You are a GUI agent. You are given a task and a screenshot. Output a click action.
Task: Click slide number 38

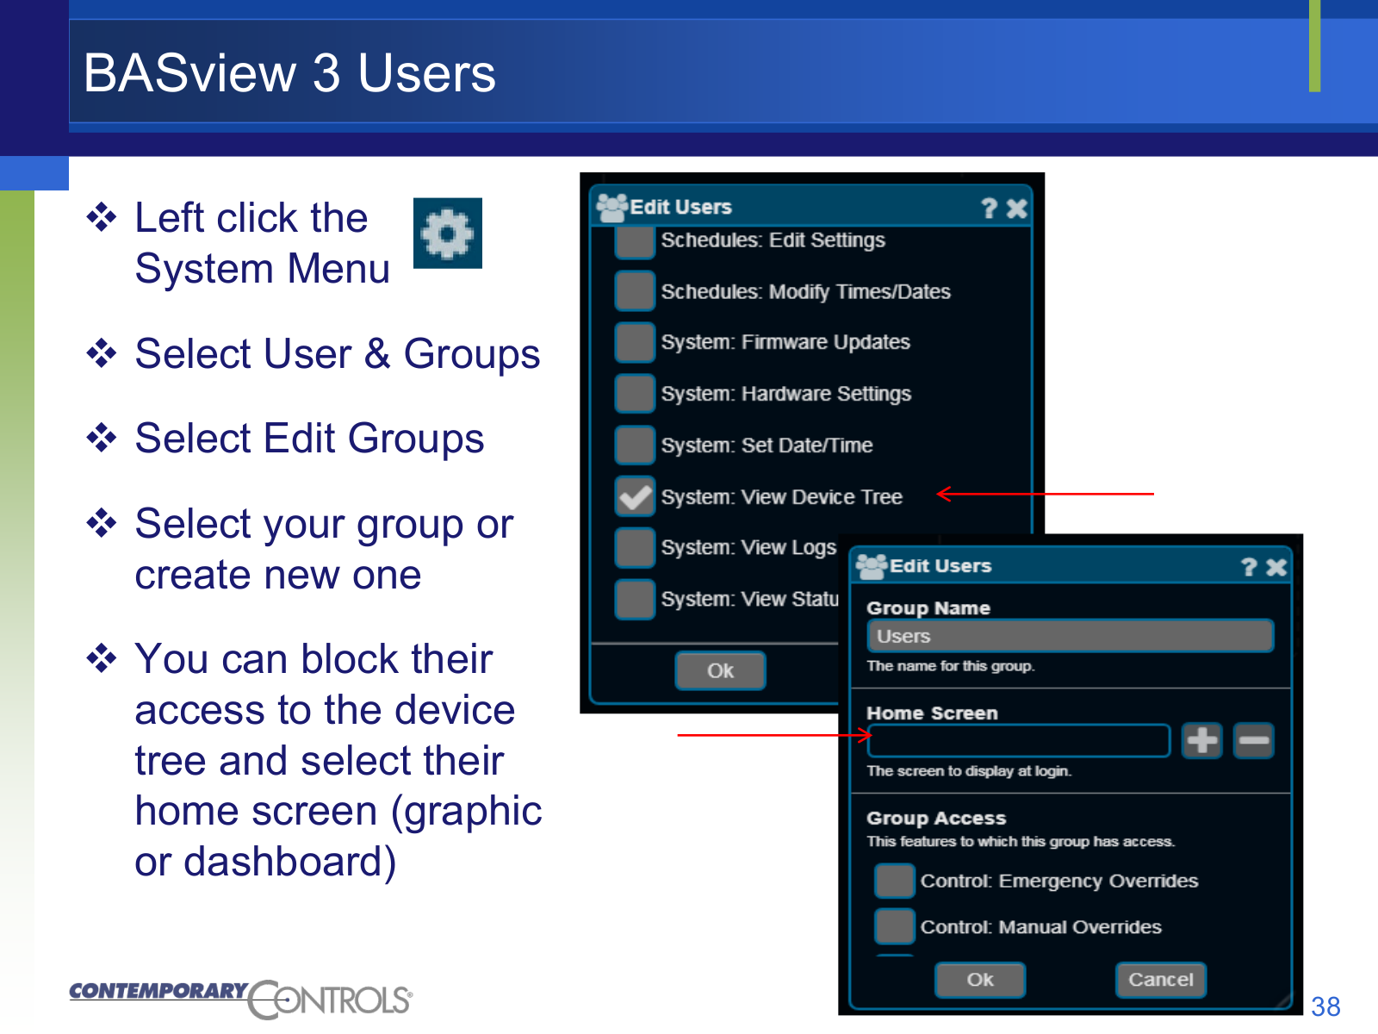[1325, 1006]
